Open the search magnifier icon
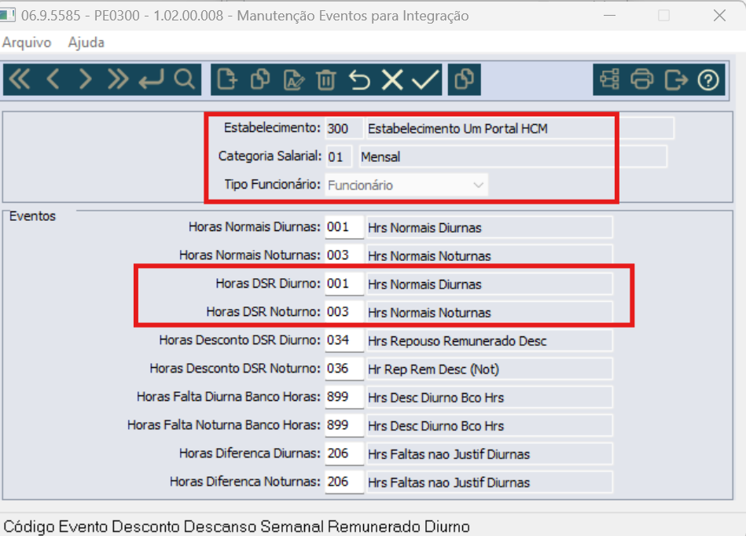Image resolution: width=746 pixels, height=536 pixels. [x=184, y=79]
